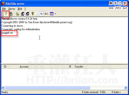Sort connections by Account column header

coord(34,67)
